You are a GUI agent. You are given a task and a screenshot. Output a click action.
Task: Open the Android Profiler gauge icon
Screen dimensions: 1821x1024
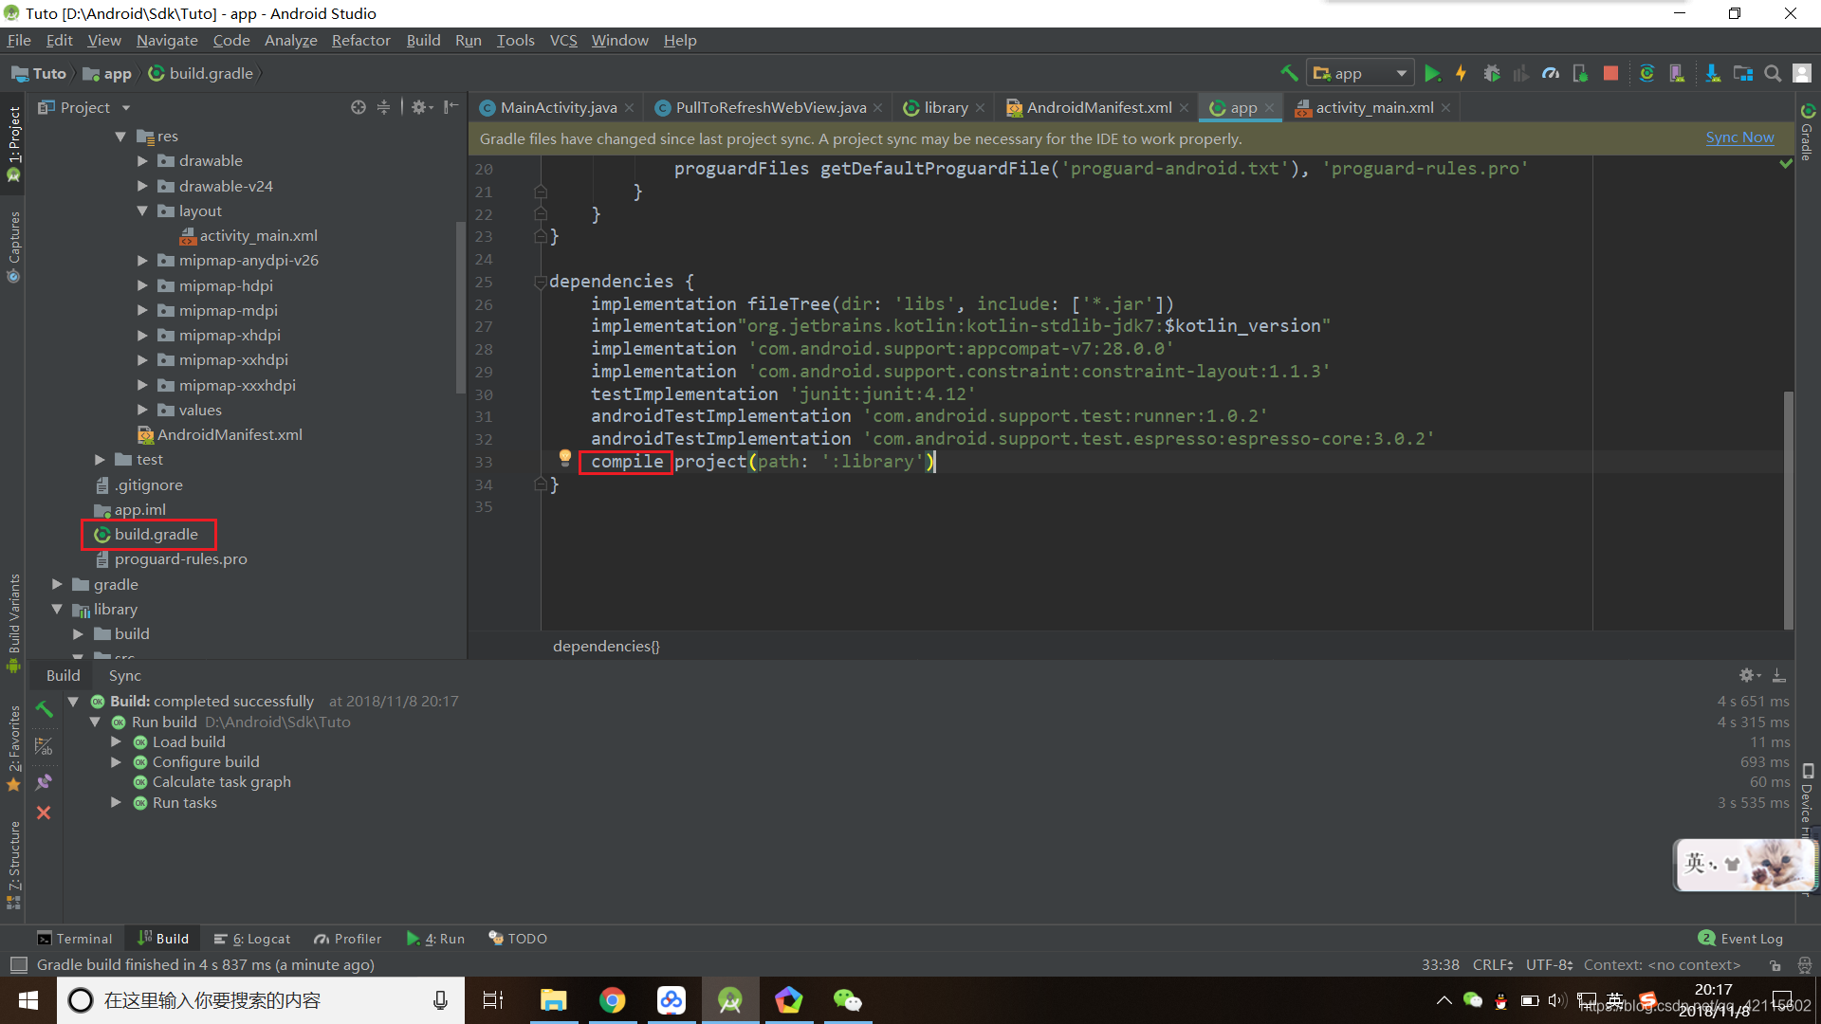[x=1551, y=73]
